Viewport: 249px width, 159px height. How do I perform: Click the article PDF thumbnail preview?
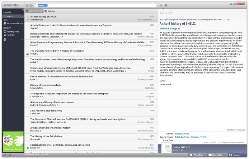coord(166,148)
